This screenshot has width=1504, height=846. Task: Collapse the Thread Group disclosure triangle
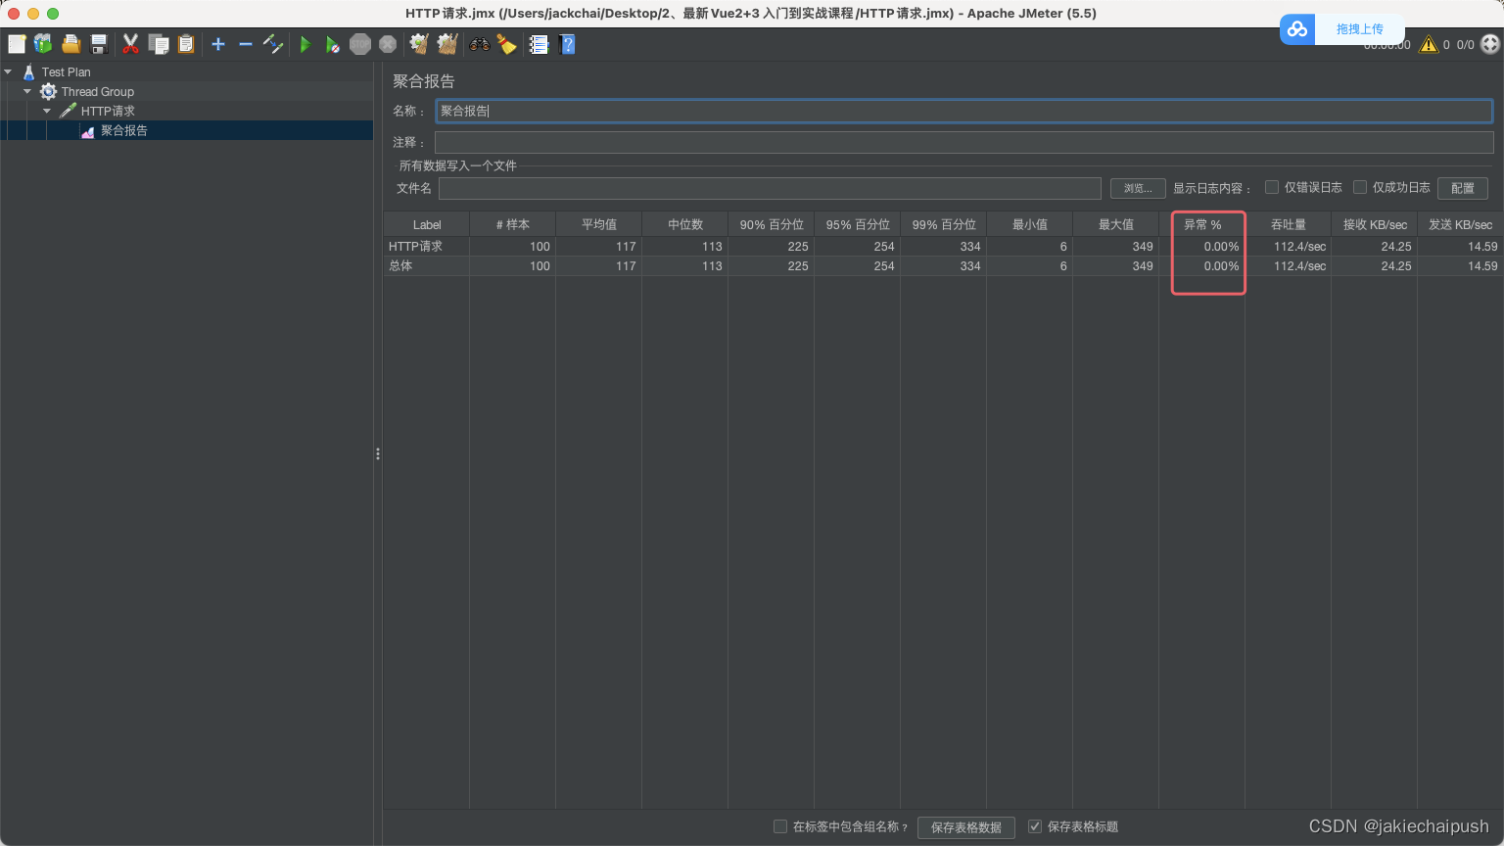click(x=27, y=91)
